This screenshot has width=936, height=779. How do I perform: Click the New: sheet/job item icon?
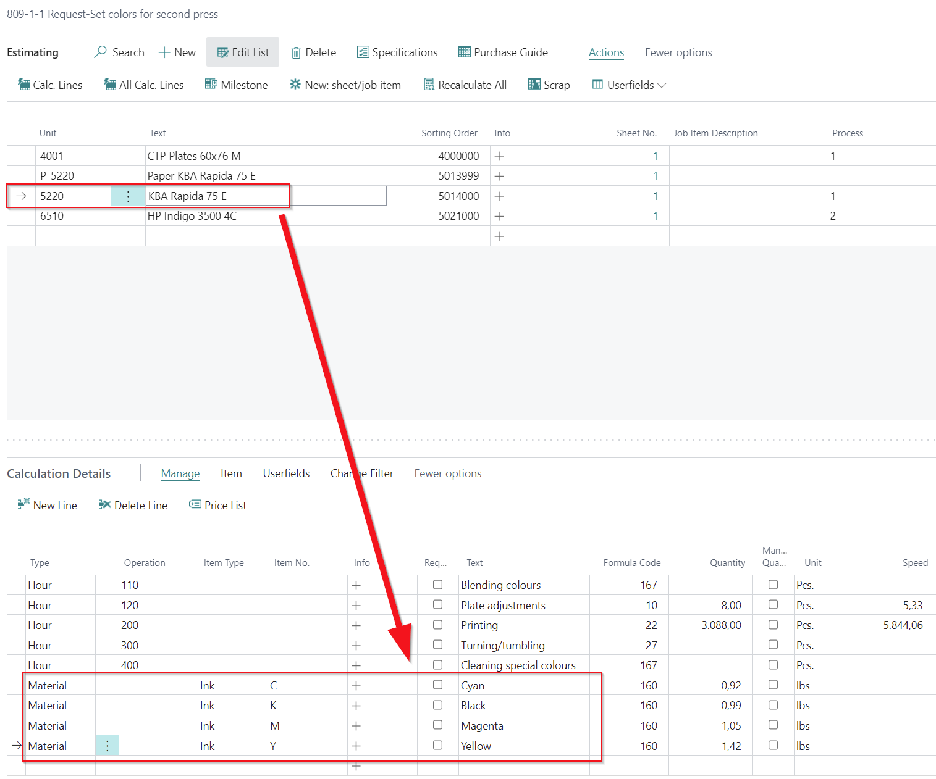pyautogui.click(x=295, y=84)
